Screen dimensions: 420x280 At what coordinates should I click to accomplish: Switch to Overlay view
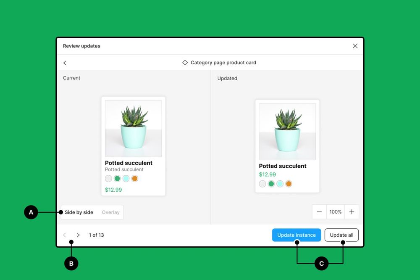click(110, 212)
